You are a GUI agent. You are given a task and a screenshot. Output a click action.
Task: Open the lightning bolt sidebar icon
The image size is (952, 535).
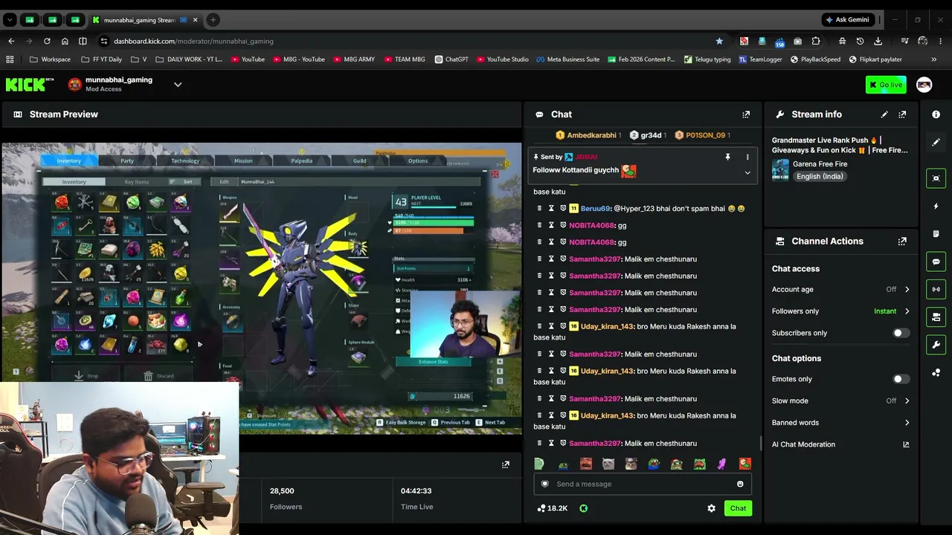click(x=936, y=206)
